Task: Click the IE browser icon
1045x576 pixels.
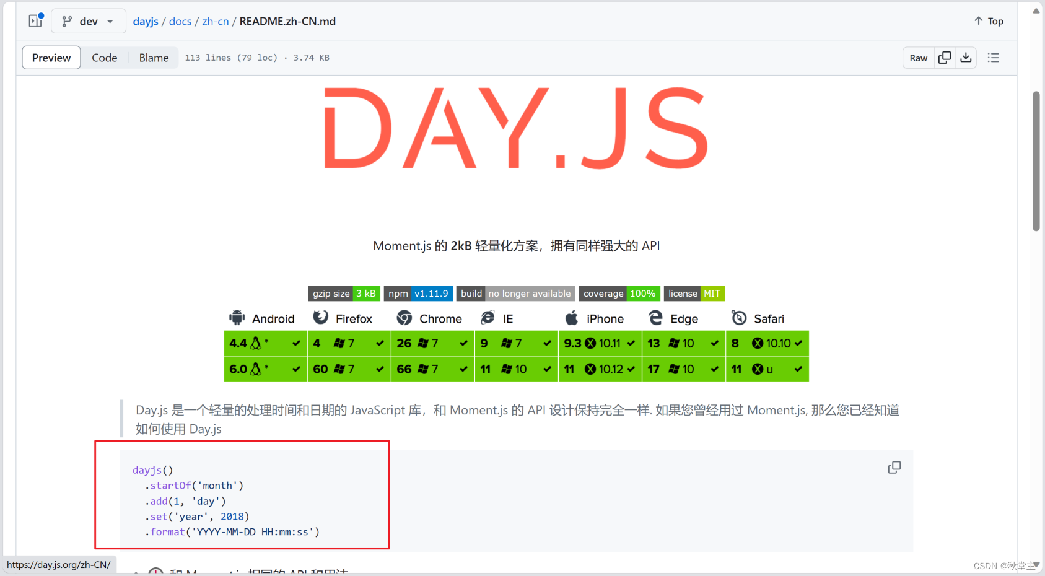Action: pos(488,318)
